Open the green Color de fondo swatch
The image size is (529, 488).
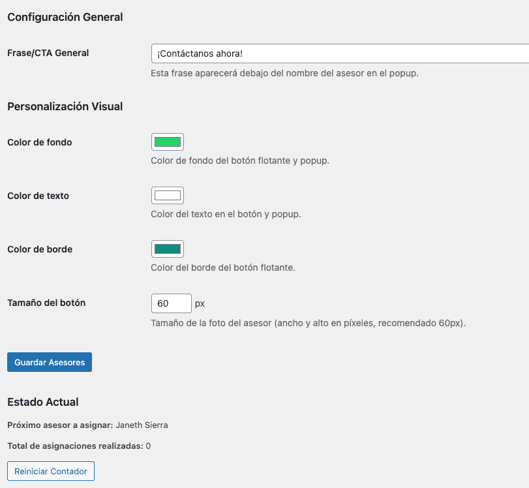point(168,142)
